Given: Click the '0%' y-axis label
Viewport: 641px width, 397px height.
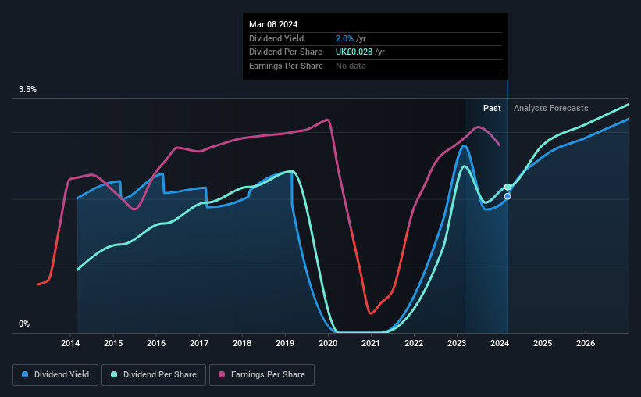Looking at the screenshot, I should 24,324.
